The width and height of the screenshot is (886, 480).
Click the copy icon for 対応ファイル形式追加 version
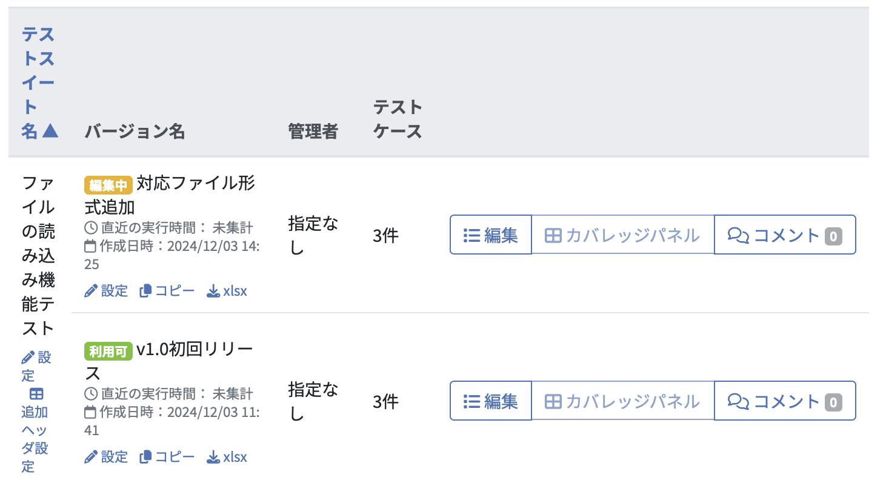click(x=145, y=291)
